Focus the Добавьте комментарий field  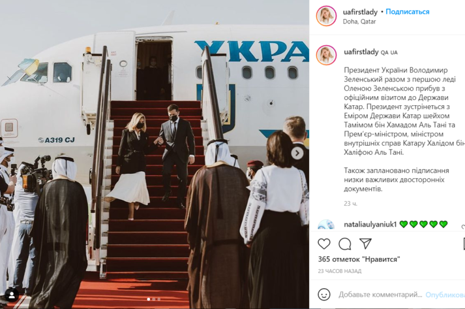[380, 295]
